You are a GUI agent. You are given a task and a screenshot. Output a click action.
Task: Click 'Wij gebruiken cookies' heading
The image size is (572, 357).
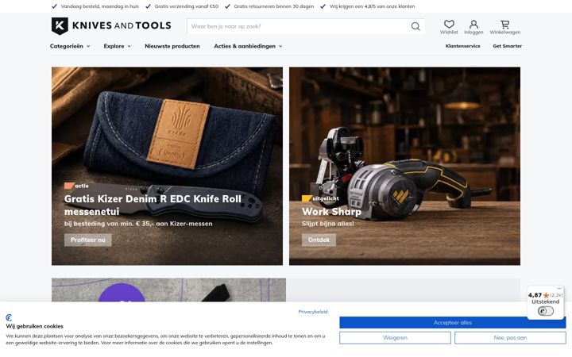[x=35, y=326]
